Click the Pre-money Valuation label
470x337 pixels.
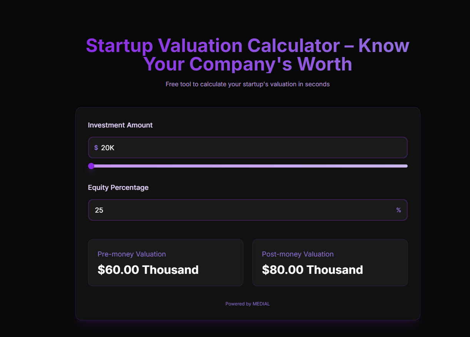pos(132,254)
